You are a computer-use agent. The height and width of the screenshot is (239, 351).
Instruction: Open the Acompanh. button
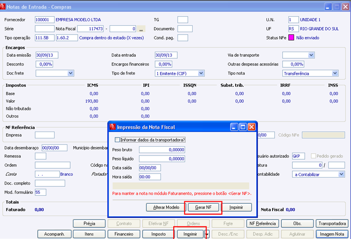tap(54, 234)
